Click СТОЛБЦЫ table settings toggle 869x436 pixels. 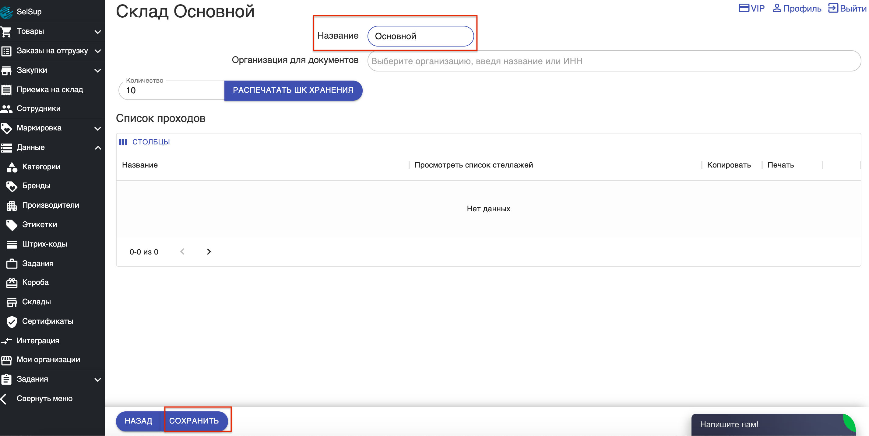(x=145, y=142)
